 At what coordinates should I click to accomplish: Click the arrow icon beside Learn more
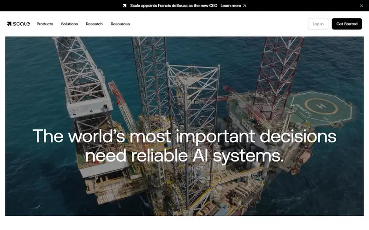pyautogui.click(x=244, y=6)
